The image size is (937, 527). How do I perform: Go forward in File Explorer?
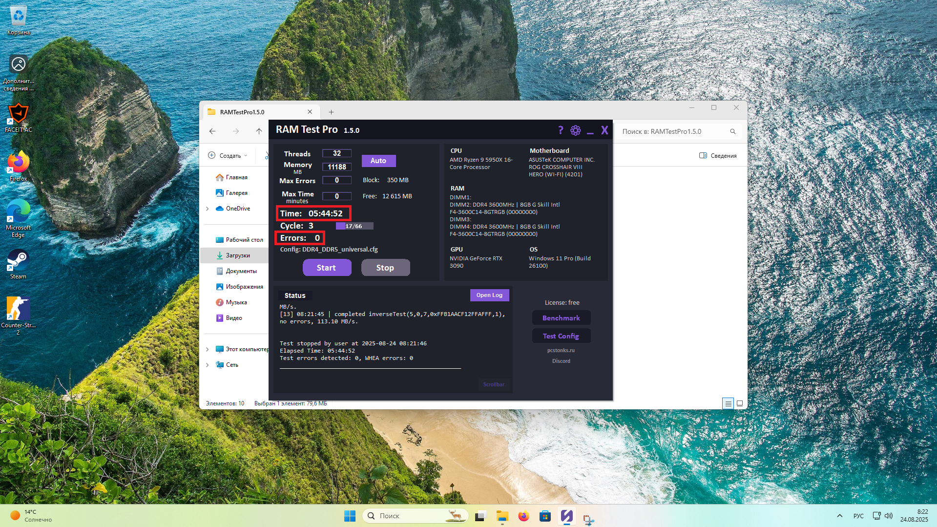(x=236, y=131)
